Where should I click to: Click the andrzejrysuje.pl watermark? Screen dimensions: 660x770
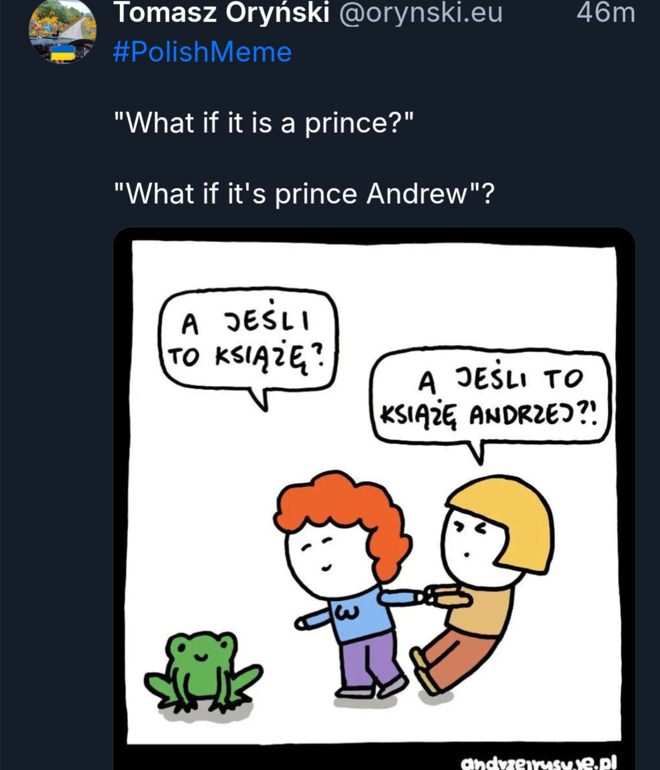pos(538,763)
